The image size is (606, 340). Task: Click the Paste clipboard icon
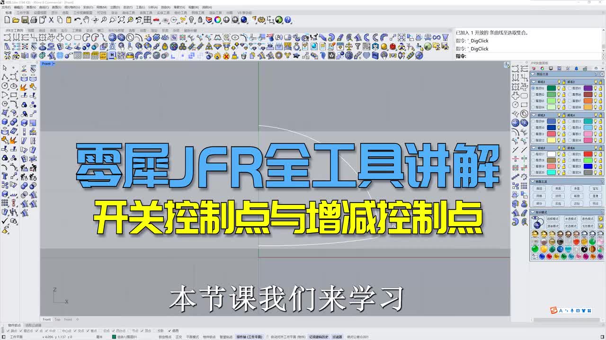tap(69, 20)
